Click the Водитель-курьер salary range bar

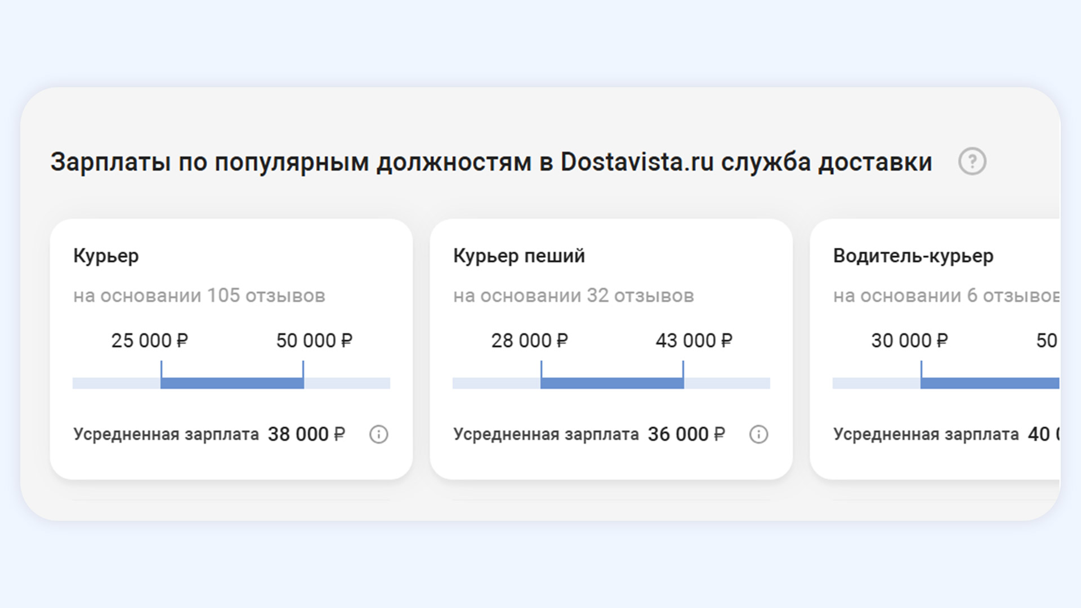click(946, 383)
